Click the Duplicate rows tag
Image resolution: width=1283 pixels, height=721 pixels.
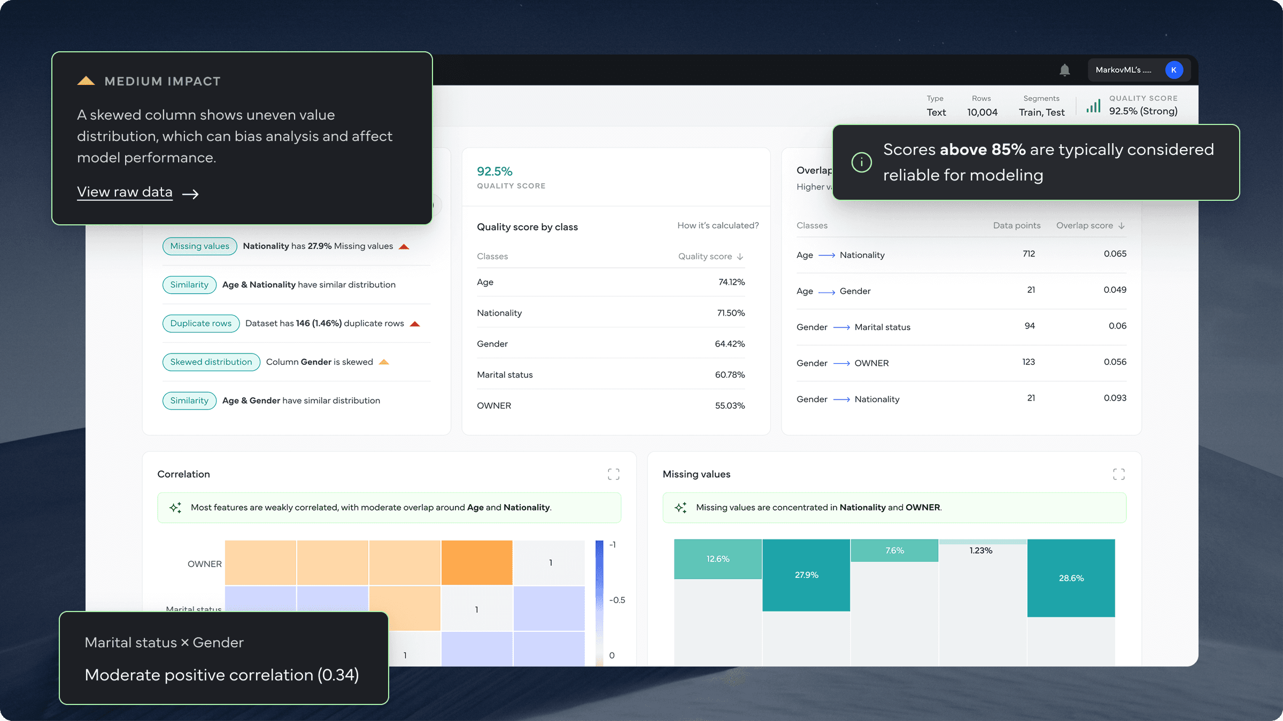[x=200, y=324]
